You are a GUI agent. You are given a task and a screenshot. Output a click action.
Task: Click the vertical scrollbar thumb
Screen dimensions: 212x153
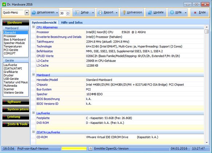click(207, 31)
